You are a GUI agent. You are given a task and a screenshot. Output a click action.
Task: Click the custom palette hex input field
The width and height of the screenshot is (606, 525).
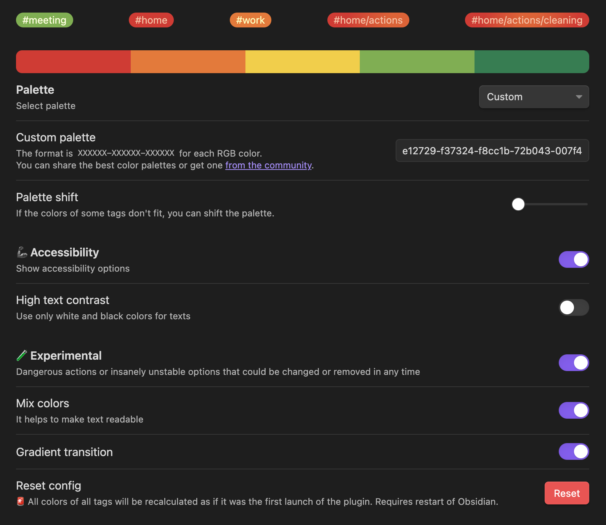click(x=492, y=151)
